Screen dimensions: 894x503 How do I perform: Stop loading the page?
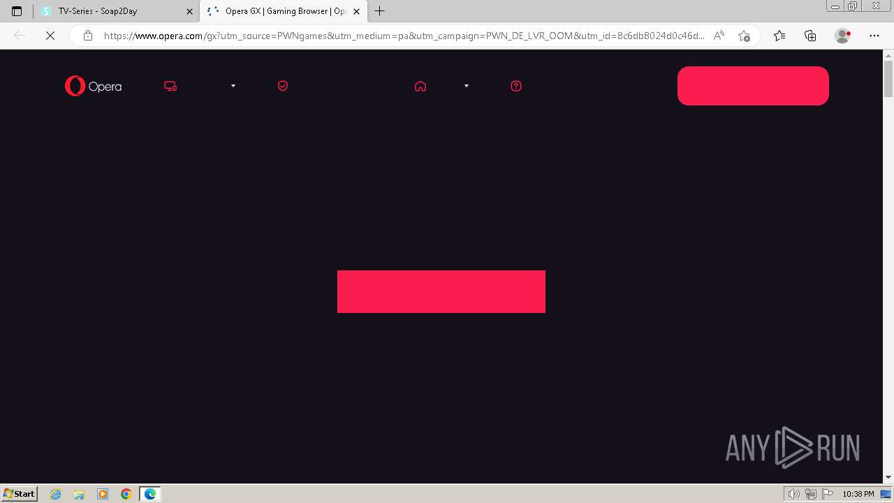(x=50, y=36)
